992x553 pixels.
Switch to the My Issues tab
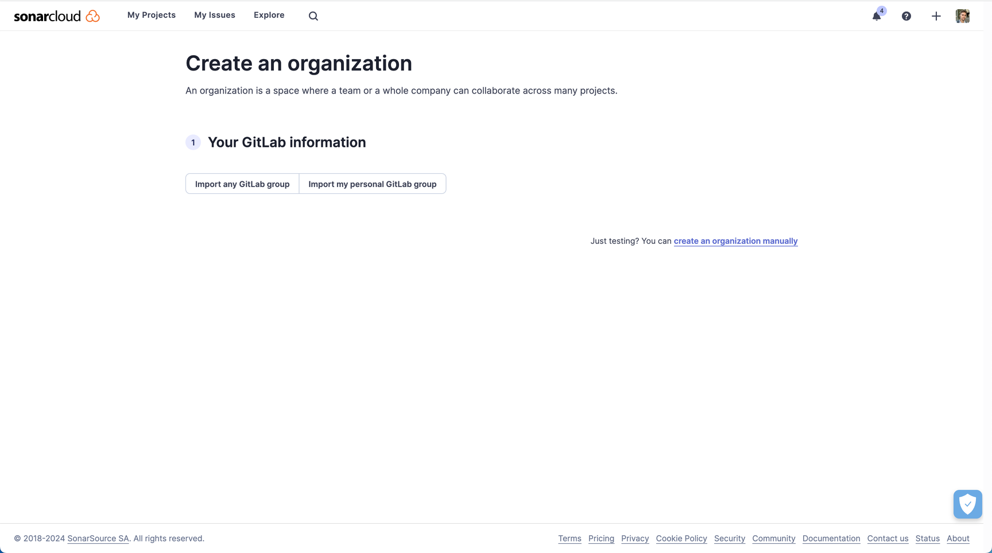[214, 15]
